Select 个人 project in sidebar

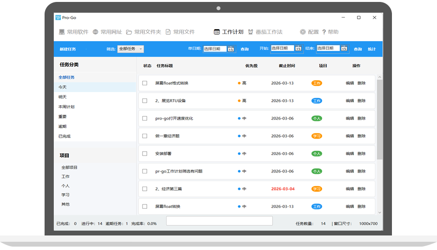[65, 186]
